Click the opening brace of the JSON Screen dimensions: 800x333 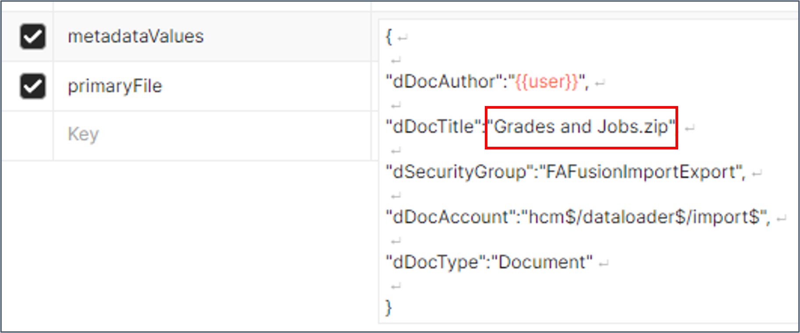point(388,37)
